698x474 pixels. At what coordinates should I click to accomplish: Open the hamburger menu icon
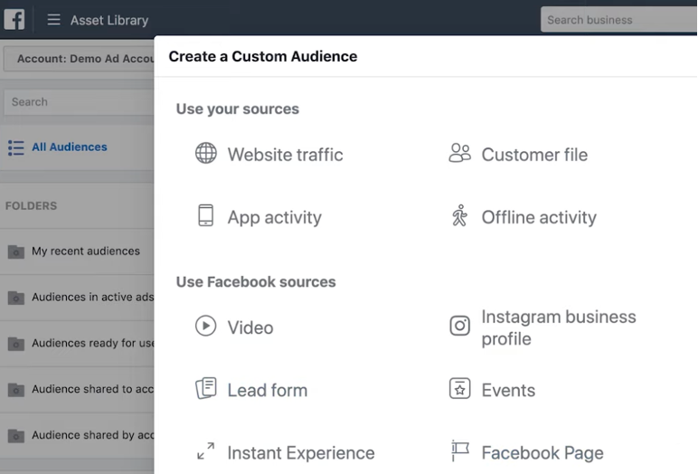(54, 20)
